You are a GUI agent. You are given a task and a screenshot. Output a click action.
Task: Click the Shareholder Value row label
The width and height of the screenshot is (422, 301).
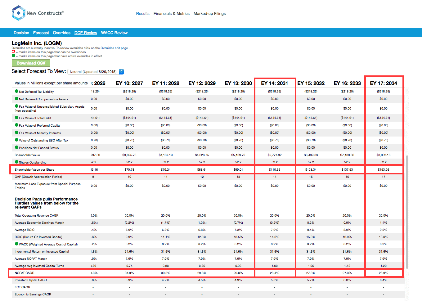tap(27, 155)
